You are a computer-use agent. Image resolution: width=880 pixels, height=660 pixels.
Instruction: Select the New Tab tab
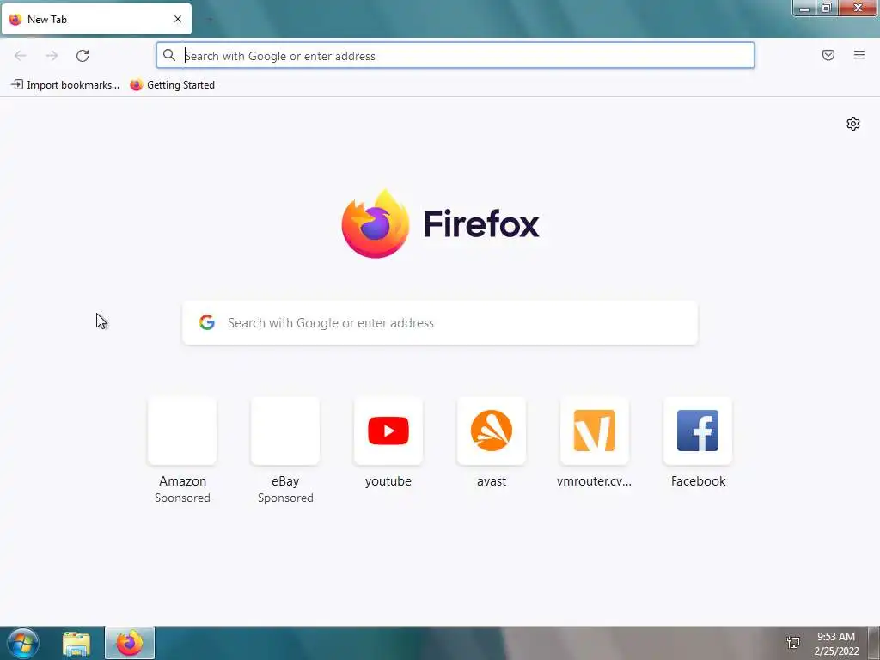[96, 19]
